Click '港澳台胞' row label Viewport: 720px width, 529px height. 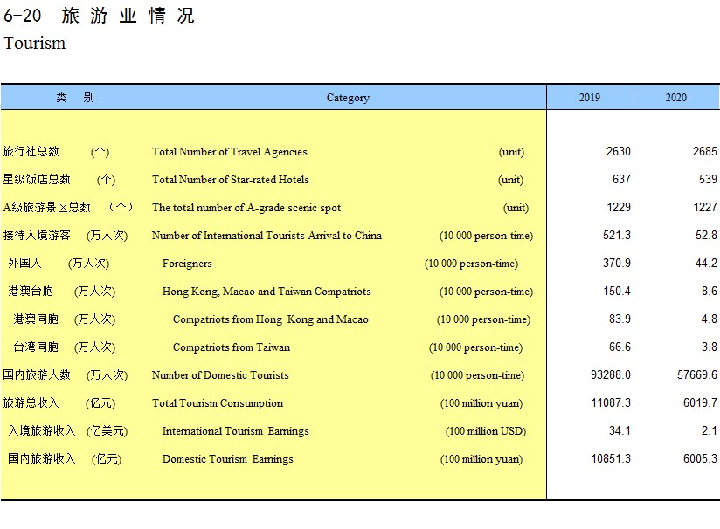(x=31, y=291)
